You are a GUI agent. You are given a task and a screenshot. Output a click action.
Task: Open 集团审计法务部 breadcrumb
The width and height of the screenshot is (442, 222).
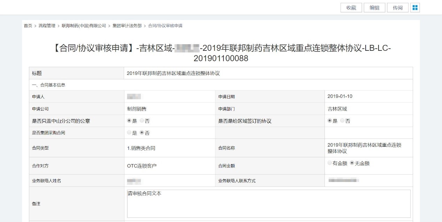[x=127, y=26]
